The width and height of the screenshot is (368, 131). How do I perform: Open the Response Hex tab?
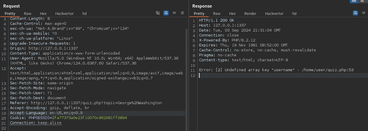click(x=232, y=13)
